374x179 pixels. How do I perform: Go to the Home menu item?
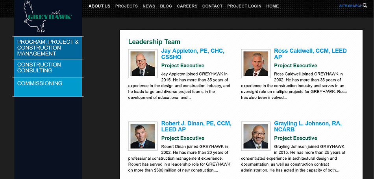coord(272,6)
